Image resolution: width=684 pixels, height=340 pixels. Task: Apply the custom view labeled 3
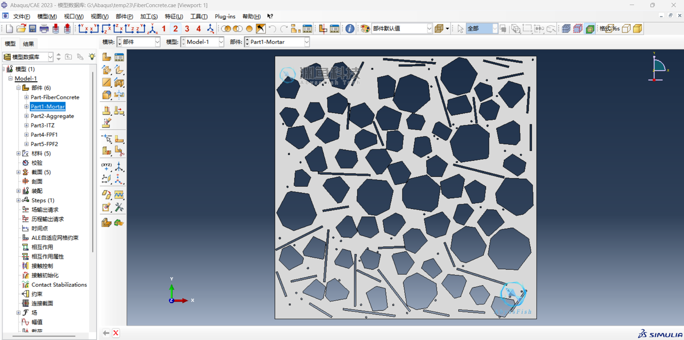point(187,29)
